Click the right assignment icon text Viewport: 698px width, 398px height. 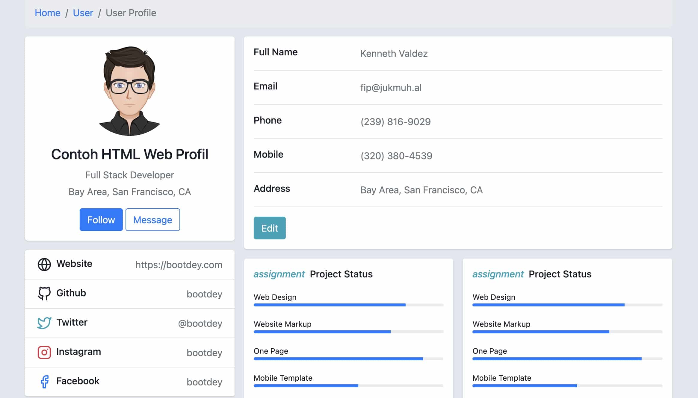click(x=498, y=274)
